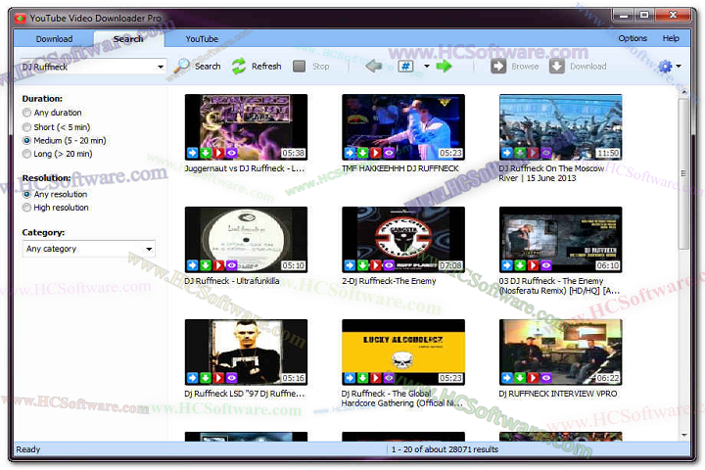Viewport: 705px width, 470px height.
Task: Select Long (> 20 min) duration
Action: click(x=27, y=154)
